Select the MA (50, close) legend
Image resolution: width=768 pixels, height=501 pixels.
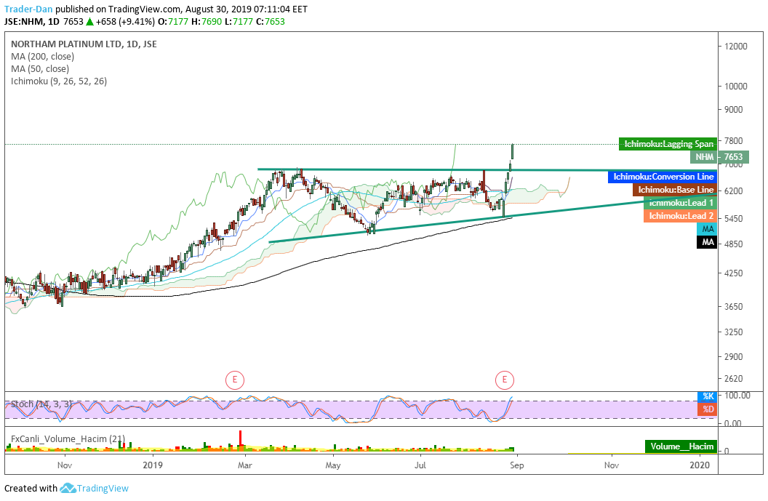(x=40, y=69)
